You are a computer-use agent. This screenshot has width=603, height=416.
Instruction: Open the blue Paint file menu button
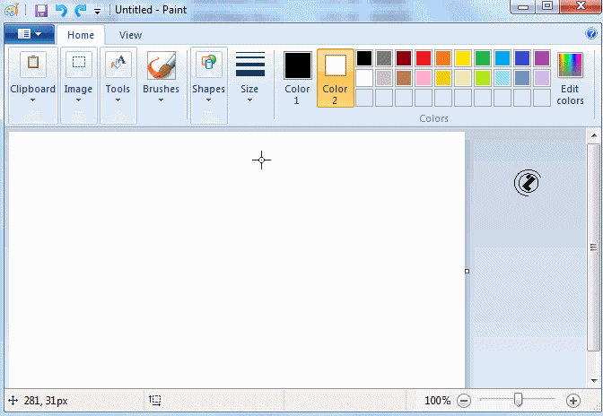[x=29, y=35]
